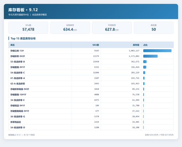Click stock value 143,721 for 61-拣选拆零-A
The width and height of the screenshot is (182, 147).
[135, 78]
